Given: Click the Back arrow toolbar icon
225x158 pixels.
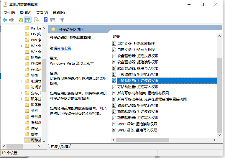Looking at the screenshot, I should 5,20.
